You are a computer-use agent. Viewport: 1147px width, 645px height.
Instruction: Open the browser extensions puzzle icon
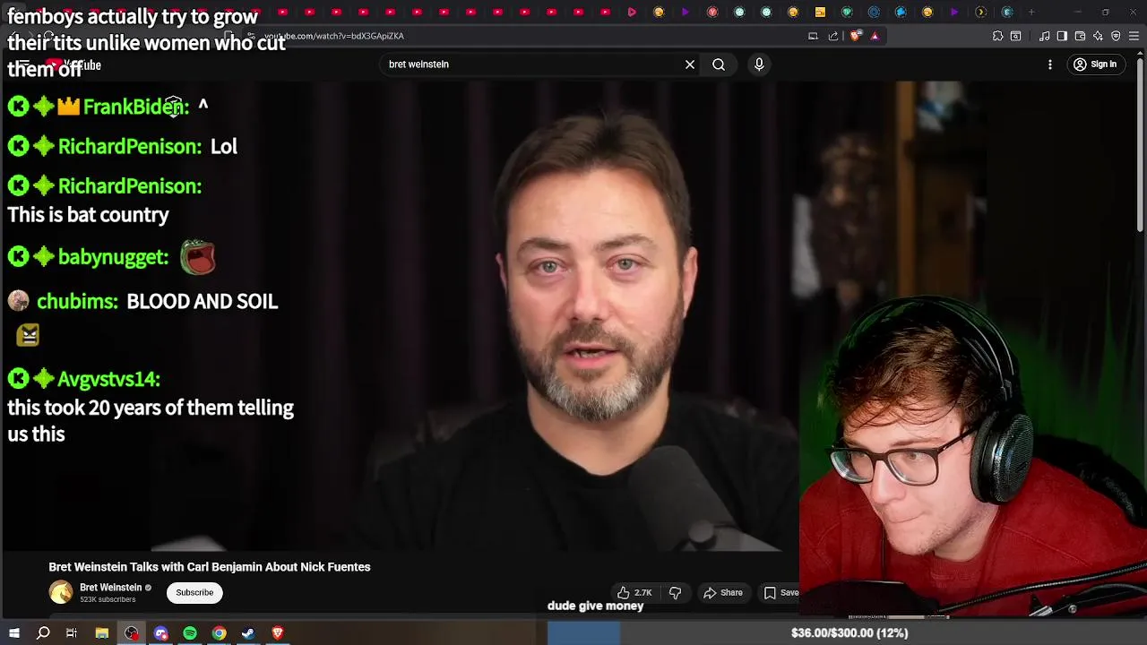point(997,36)
